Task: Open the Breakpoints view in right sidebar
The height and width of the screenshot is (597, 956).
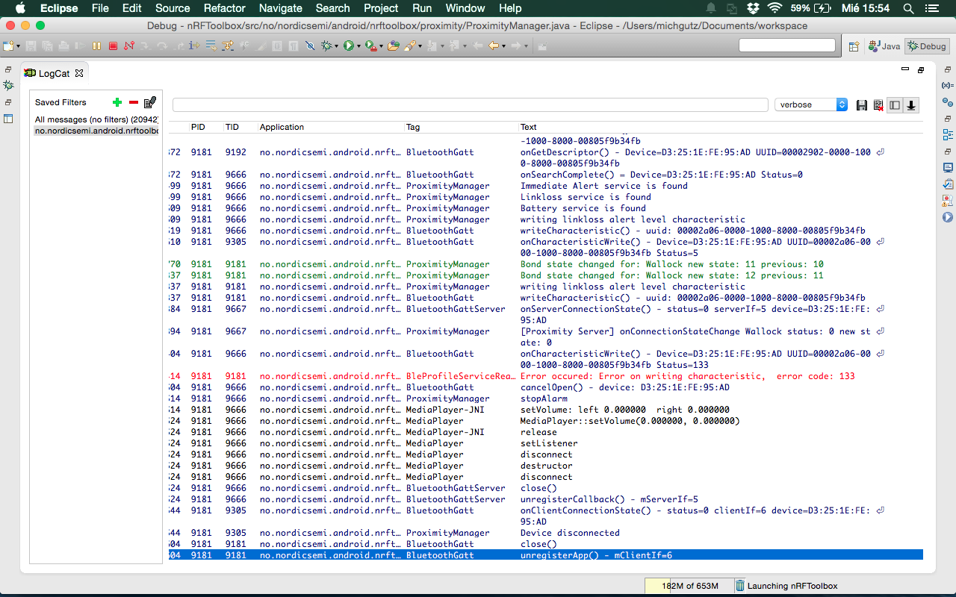Action: point(948,101)
